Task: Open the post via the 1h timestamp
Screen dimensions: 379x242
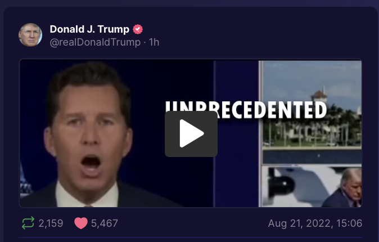Action: (154, 42)
